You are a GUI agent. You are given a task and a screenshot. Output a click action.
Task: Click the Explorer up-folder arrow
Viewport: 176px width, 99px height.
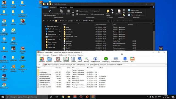53,21
